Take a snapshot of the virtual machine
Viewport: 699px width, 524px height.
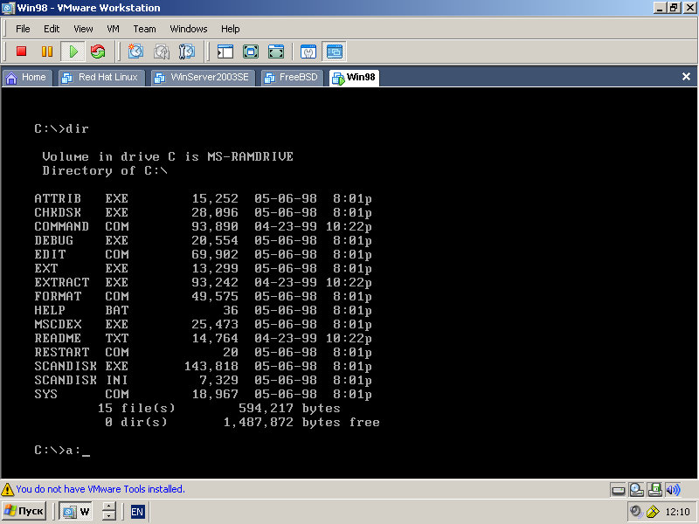click(x=135, y=52)
